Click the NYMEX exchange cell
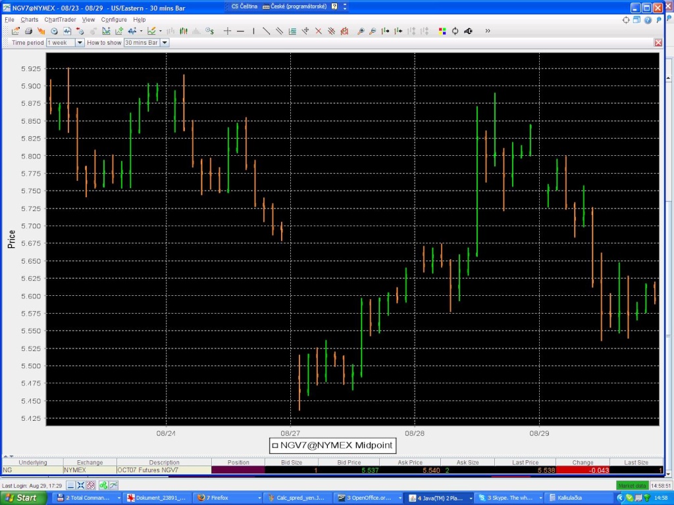This screenshot has height=505, width=674. [90, 470]
